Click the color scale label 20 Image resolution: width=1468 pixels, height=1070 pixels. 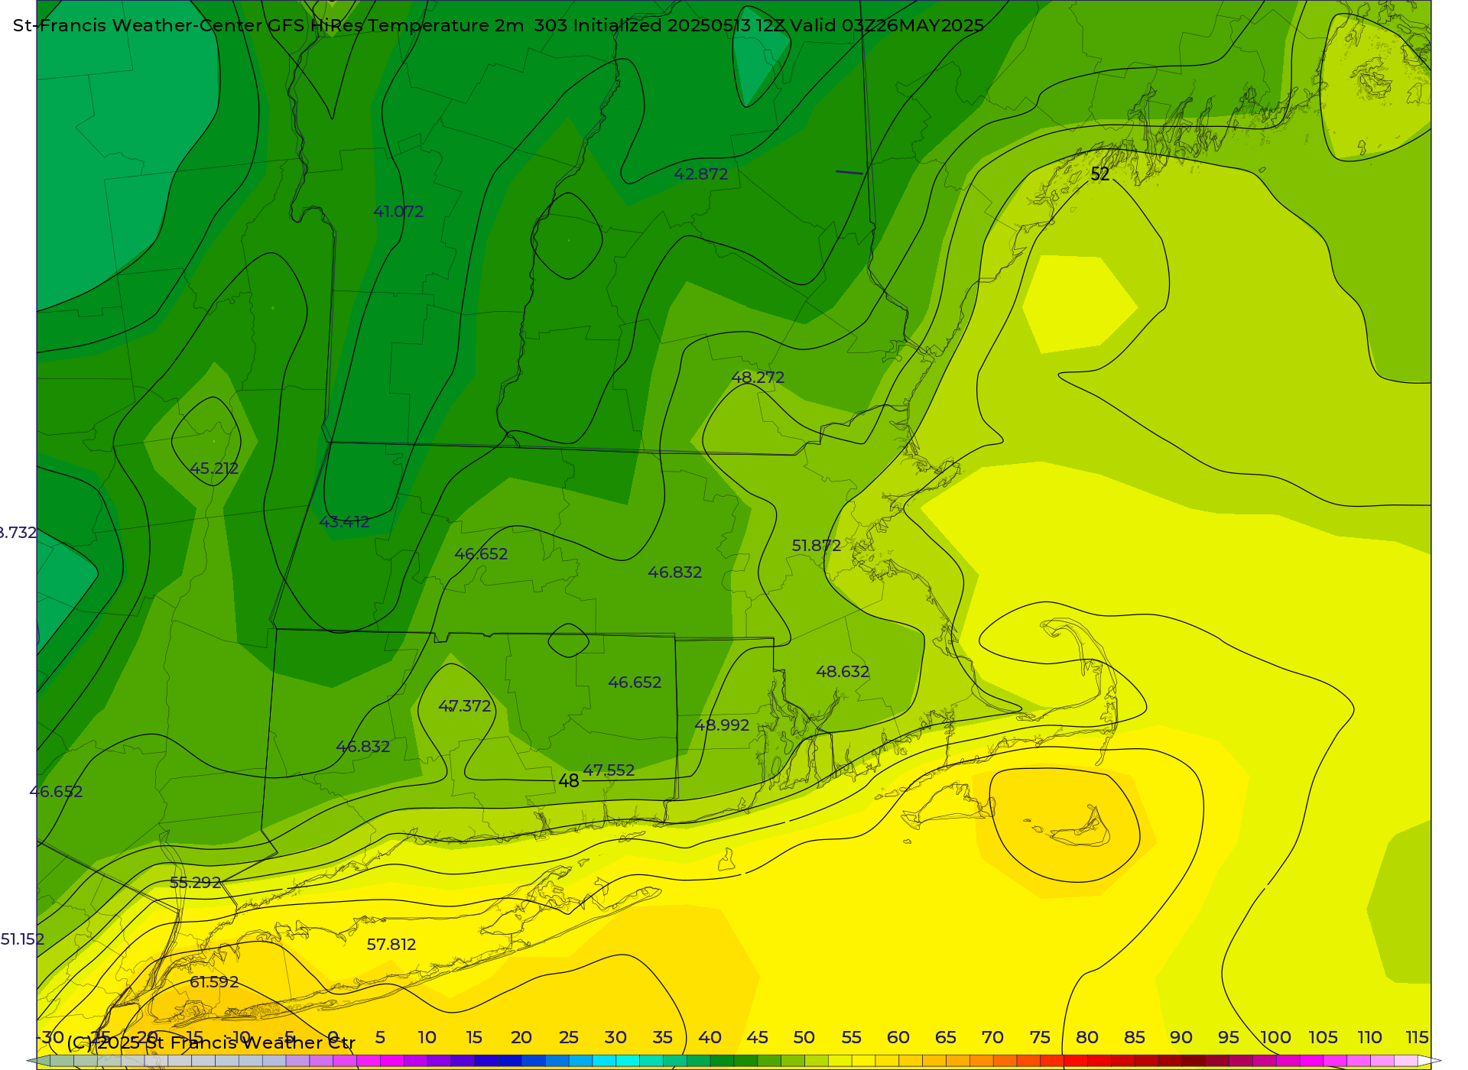click(x=521, y=1037)
